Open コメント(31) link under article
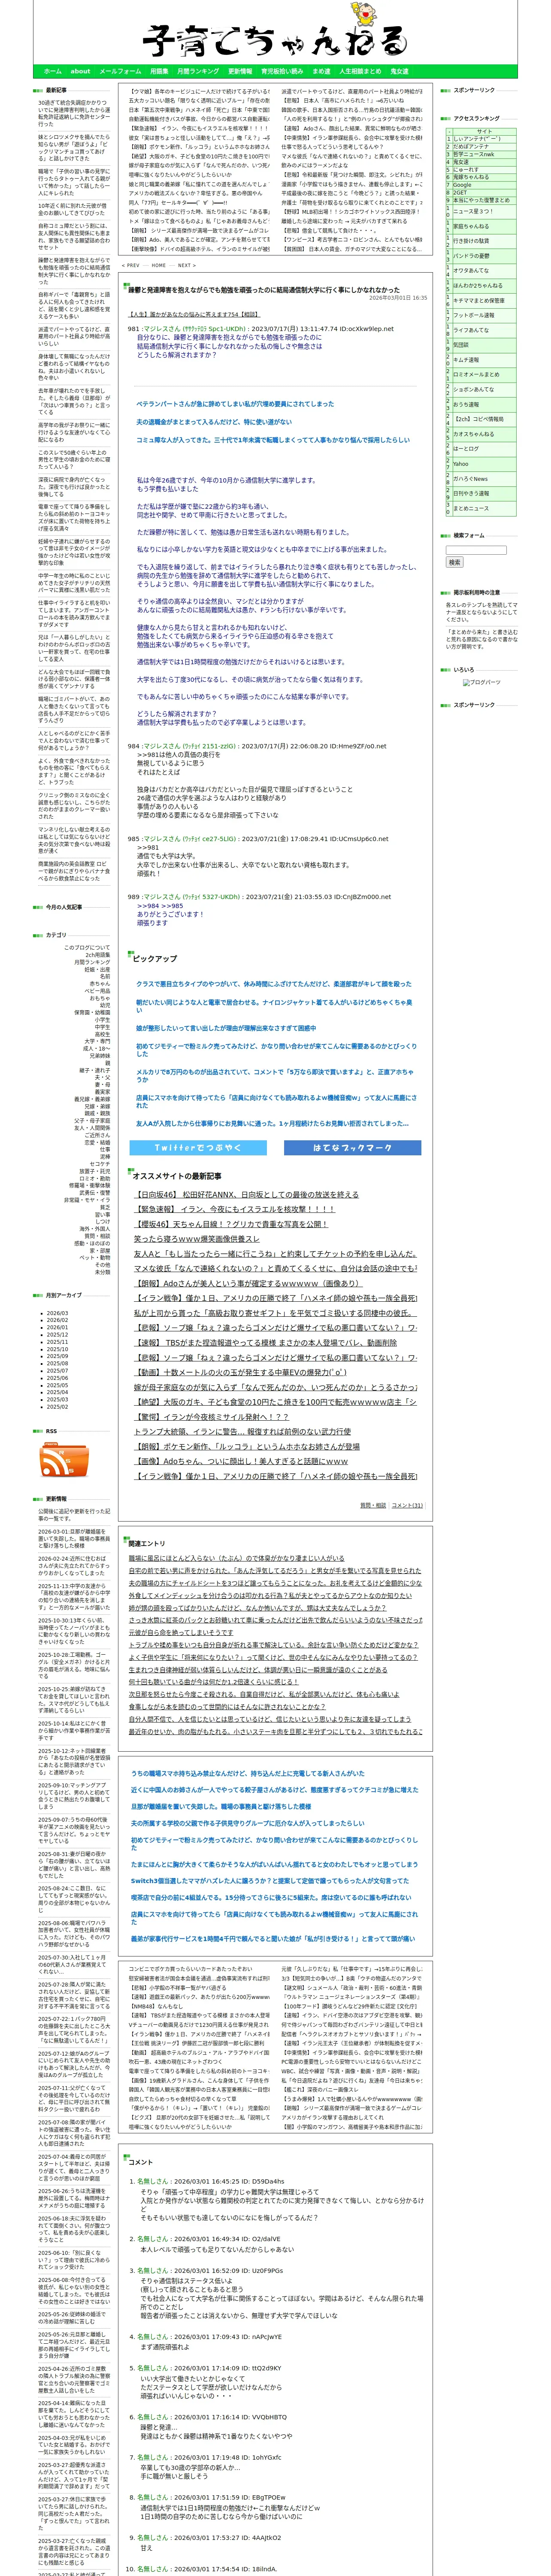551x2576 pixels. (x=407, y=1505)
